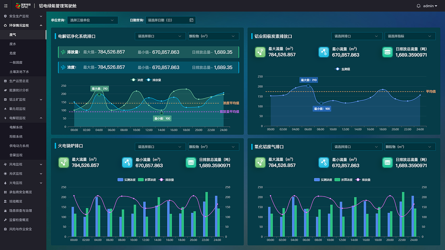Click the 生产运营总览 icon
445x250 pixels.
[x=5, y=81]
